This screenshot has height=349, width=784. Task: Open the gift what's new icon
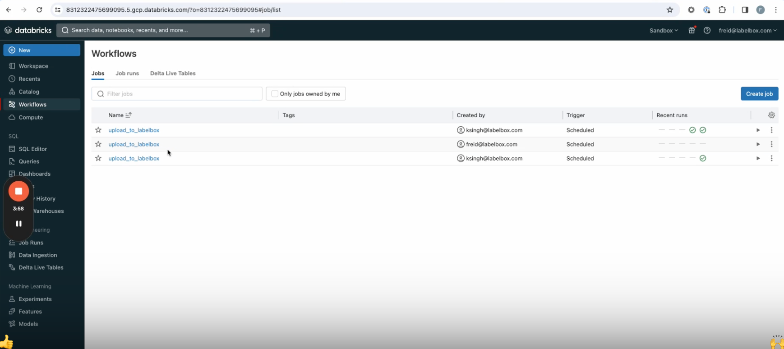point(692,30)
